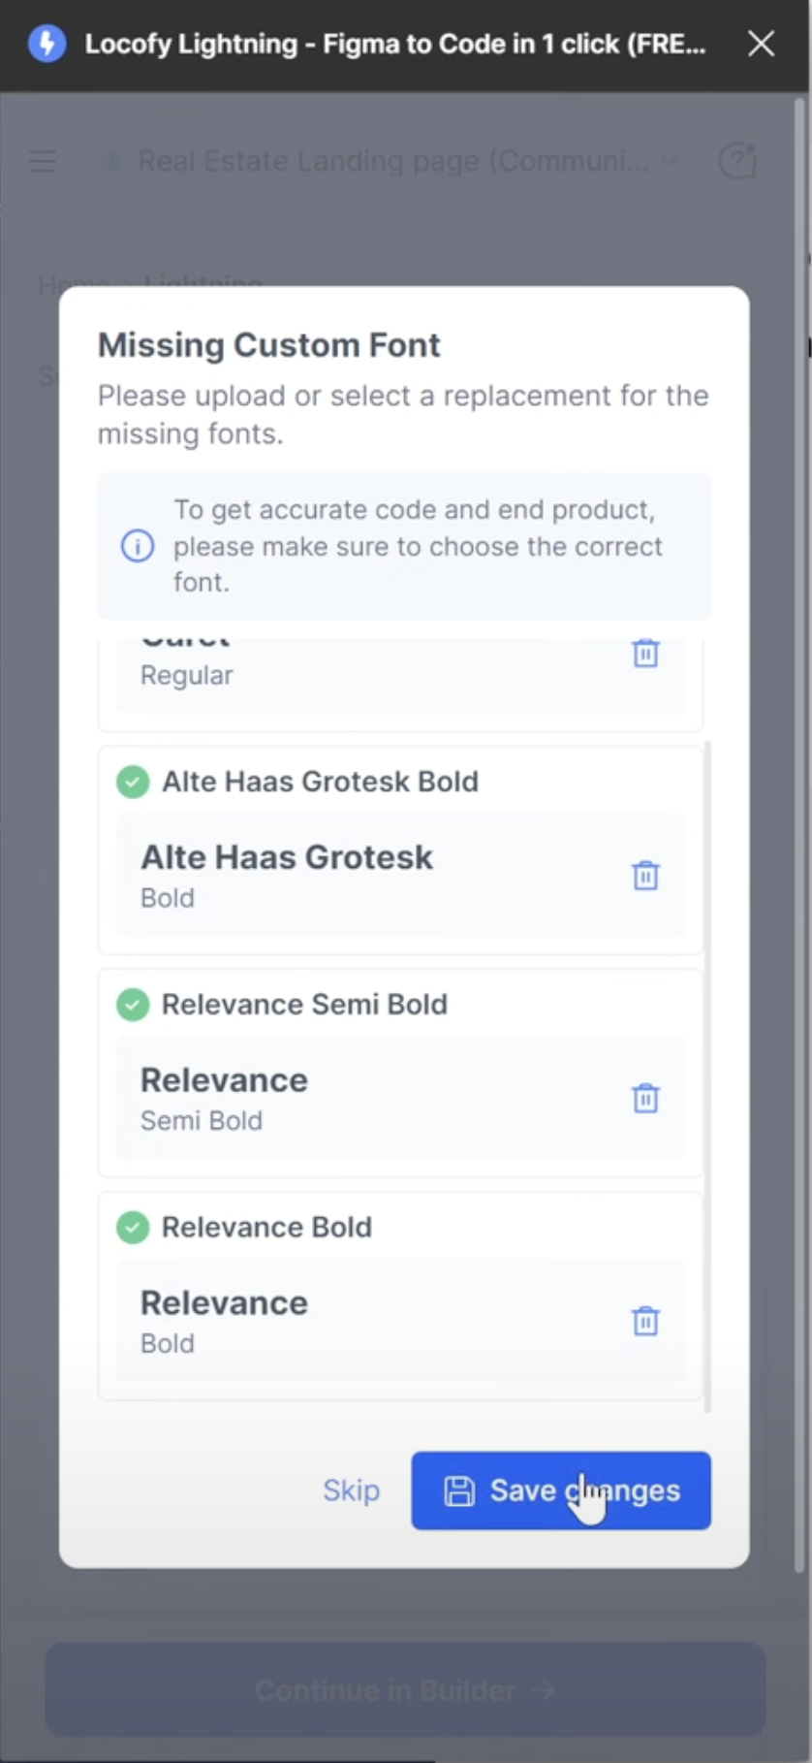Click the info icon in notice box
The image size is (812, 1763).
138,546
